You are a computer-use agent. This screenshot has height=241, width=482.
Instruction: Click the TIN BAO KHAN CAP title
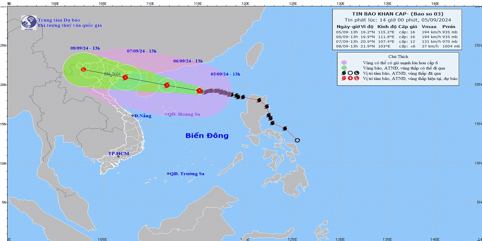click(x=377, y=12)
